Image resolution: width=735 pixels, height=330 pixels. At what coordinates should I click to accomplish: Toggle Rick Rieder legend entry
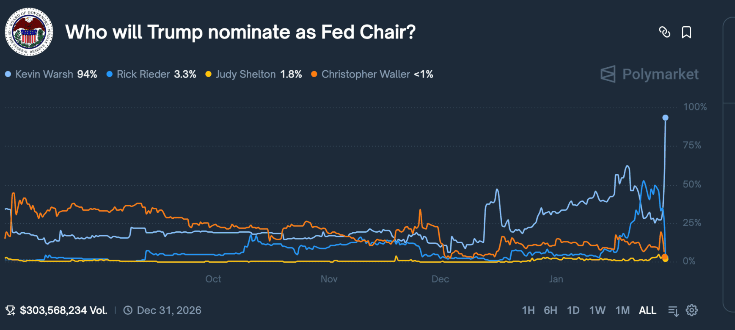(143, 74)
